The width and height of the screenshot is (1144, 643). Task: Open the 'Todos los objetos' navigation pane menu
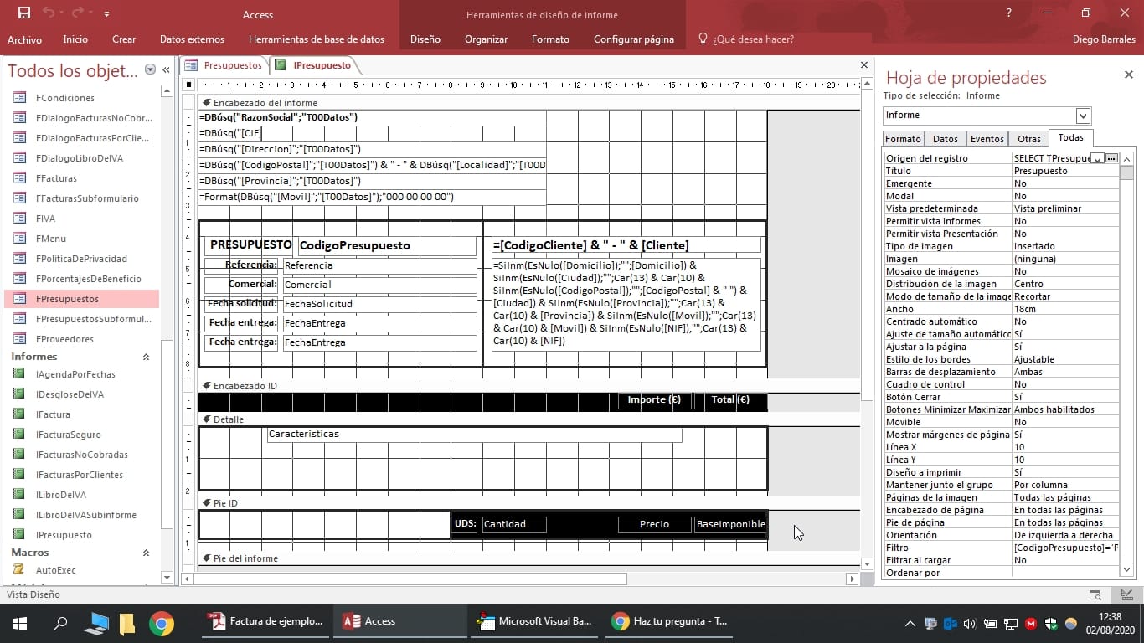coord(150,69)
